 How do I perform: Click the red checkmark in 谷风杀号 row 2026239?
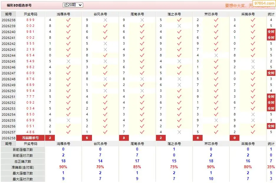(105, 26)
